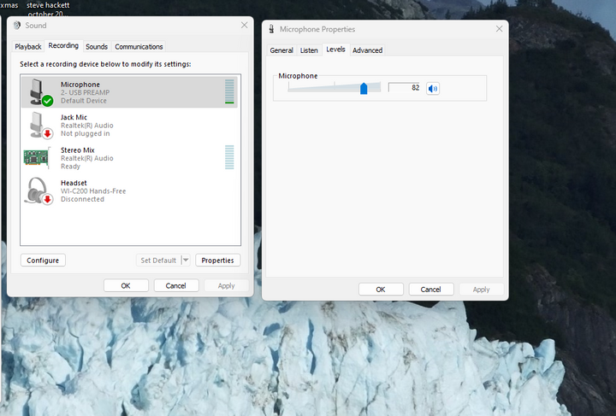Select the Stereo Mix sound card icon
The height and width of the screenshot is (416, 616).
pyautogui.click(x=38, y=158)
